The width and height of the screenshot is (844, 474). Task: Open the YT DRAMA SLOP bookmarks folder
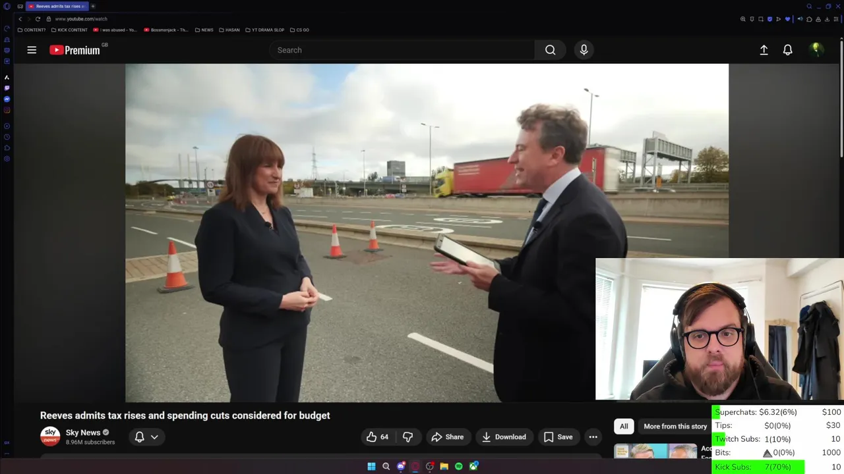265,30
